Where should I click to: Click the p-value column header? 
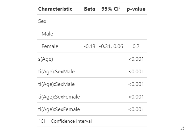(136, 9)
